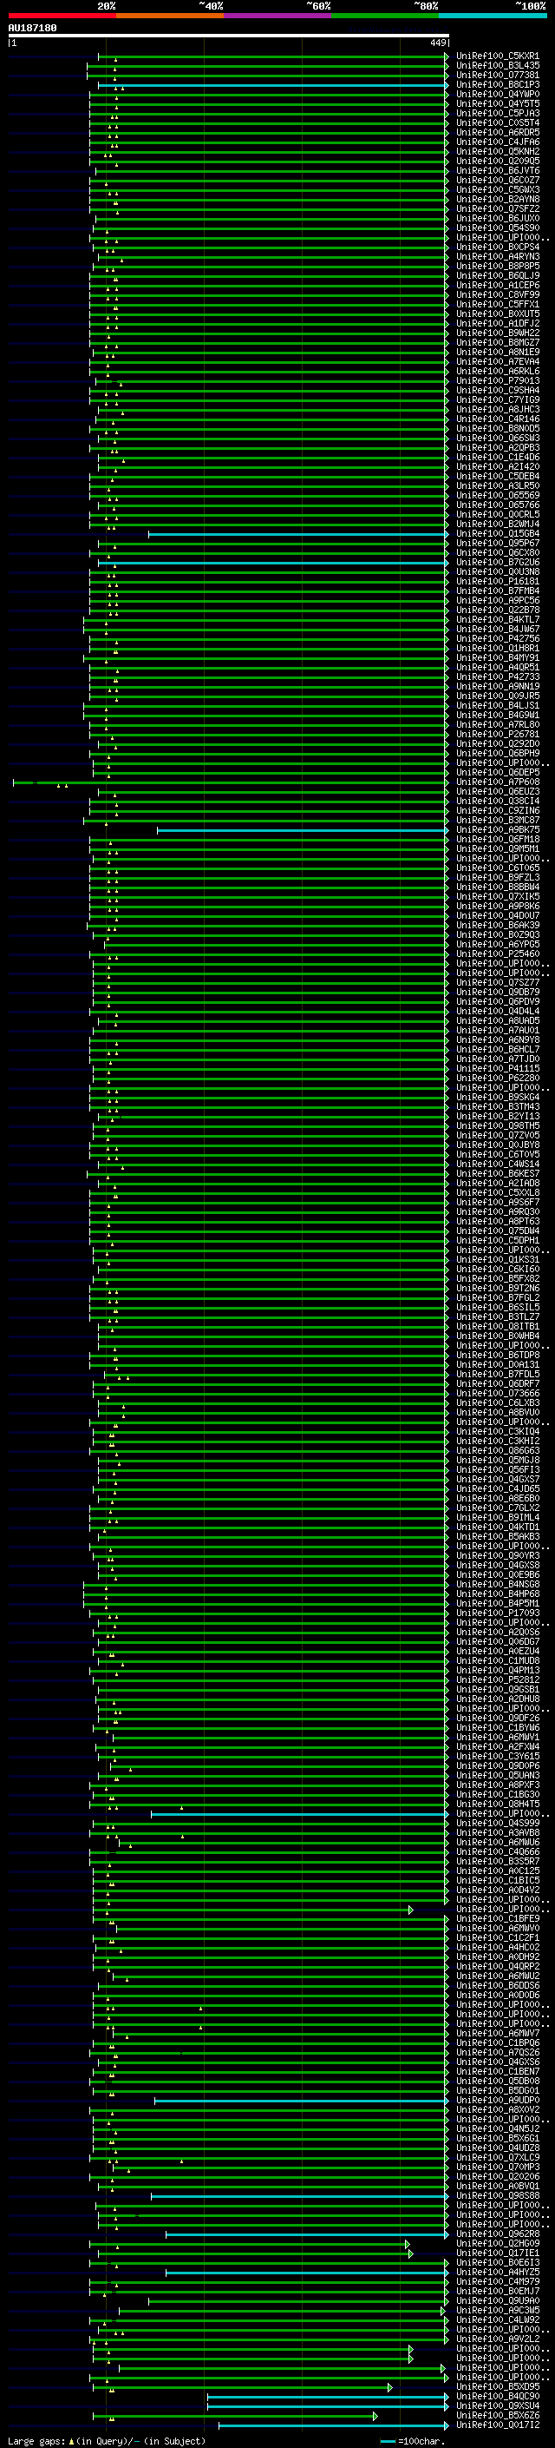The image size is (555, 2448).
Task: Open hit UniRef100_Q4YWP0
Action: point(497,94)
